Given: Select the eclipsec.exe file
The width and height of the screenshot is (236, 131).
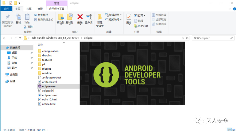Looking at the screenshot, I should point(49,95).
